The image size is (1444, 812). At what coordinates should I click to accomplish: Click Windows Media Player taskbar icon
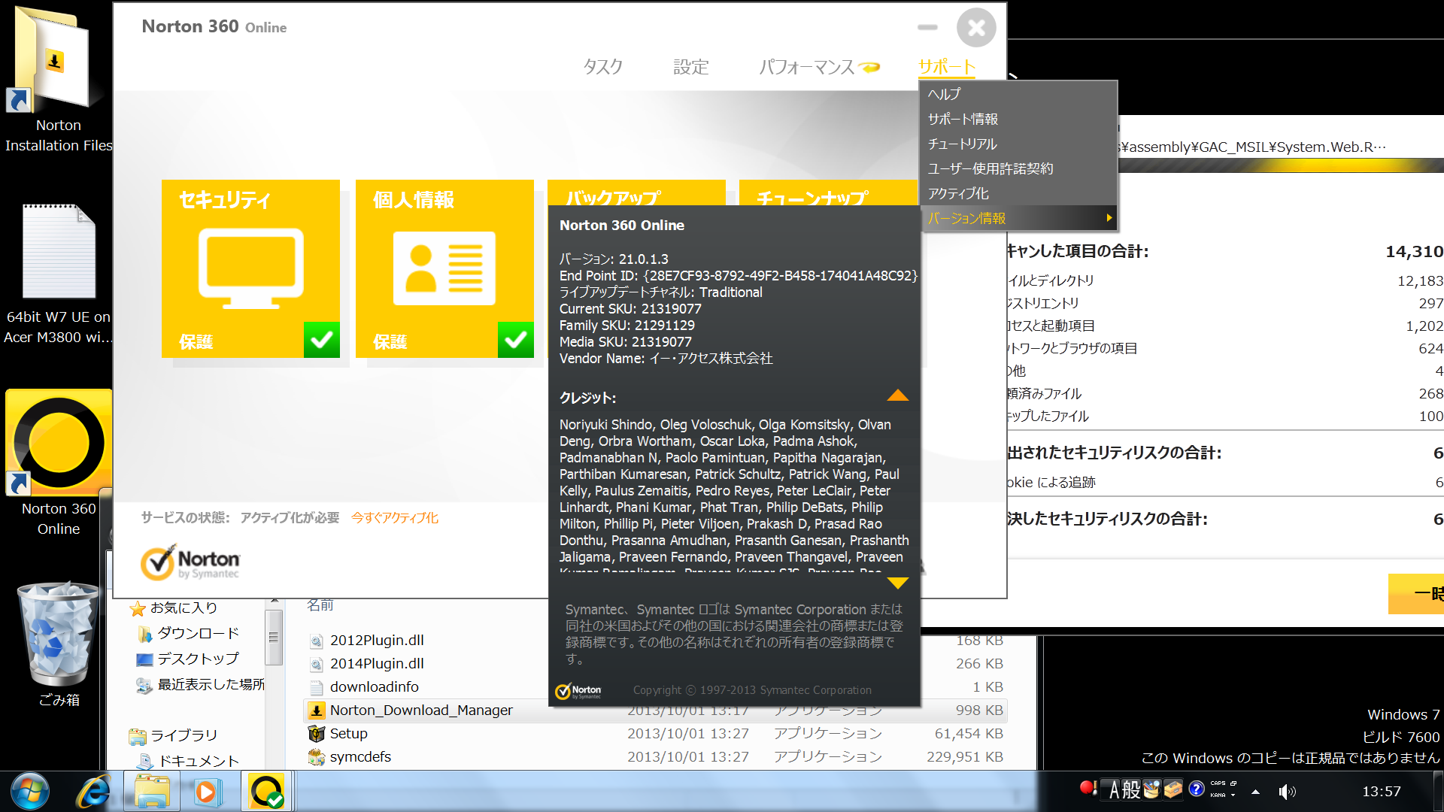(x=206, y=792)
